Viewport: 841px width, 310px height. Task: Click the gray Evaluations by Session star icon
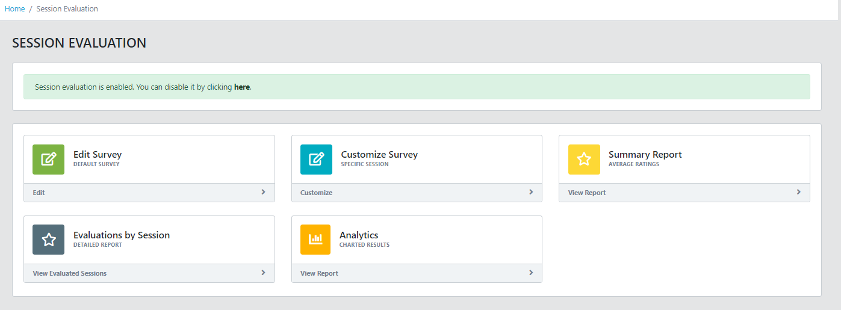pos(48,240)
